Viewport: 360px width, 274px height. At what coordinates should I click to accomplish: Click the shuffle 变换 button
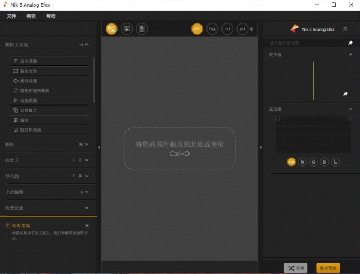click(295, 268)
